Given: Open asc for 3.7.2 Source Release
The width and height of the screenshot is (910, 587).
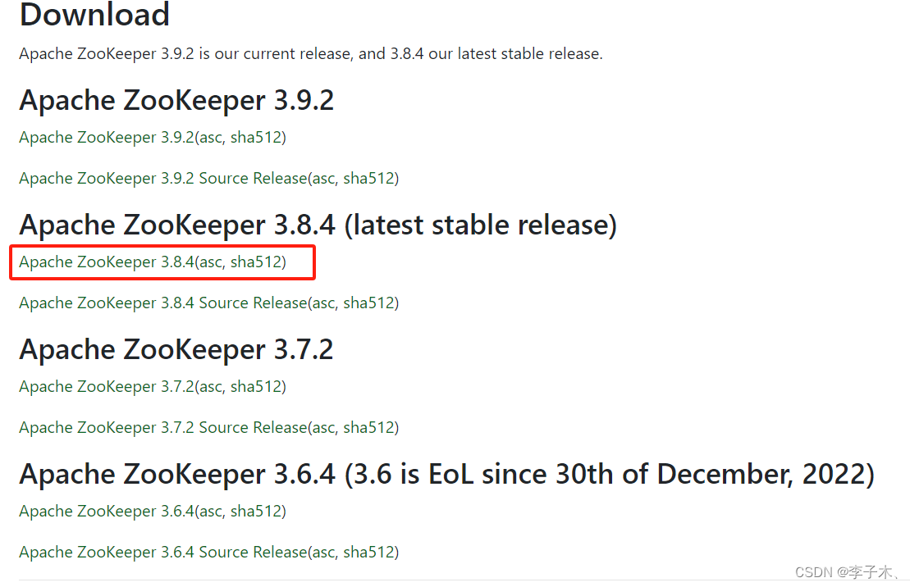Looking at the screenshot, I should tap(324, 428).
